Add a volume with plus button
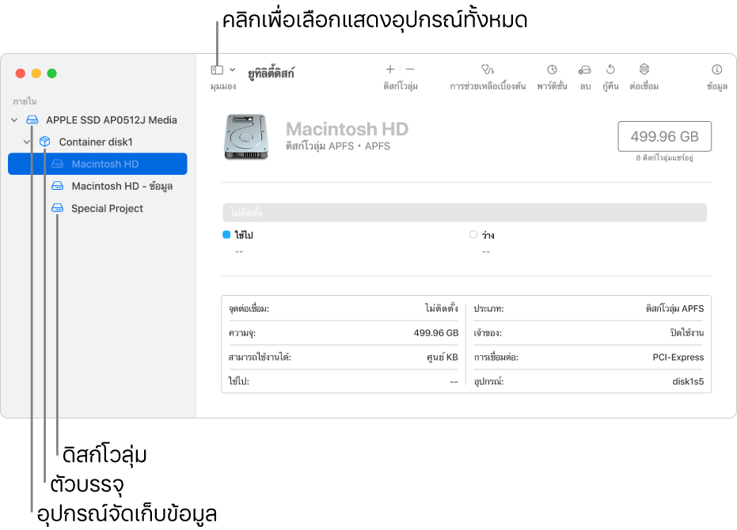Screen dimensions: 737x530 (389, 70)
